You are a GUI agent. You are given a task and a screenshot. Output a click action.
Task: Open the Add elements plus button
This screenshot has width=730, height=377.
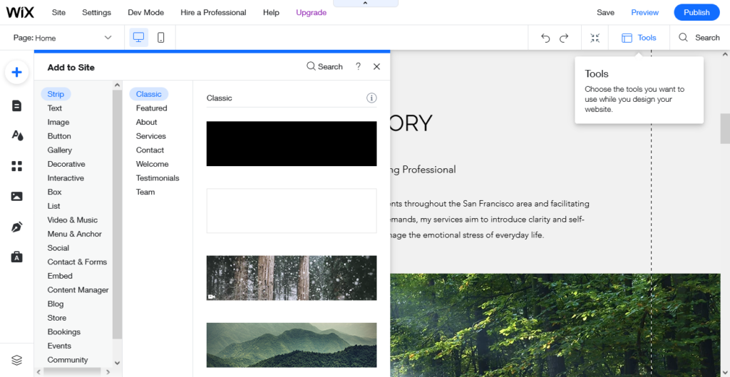(x=17, y=72)
